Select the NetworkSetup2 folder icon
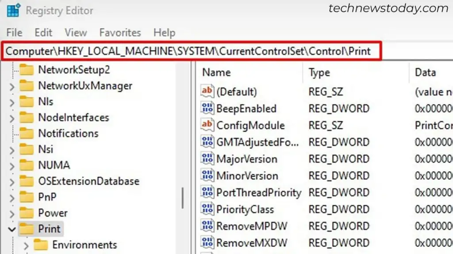Screen dimensions: 453x254 [27, 70]
